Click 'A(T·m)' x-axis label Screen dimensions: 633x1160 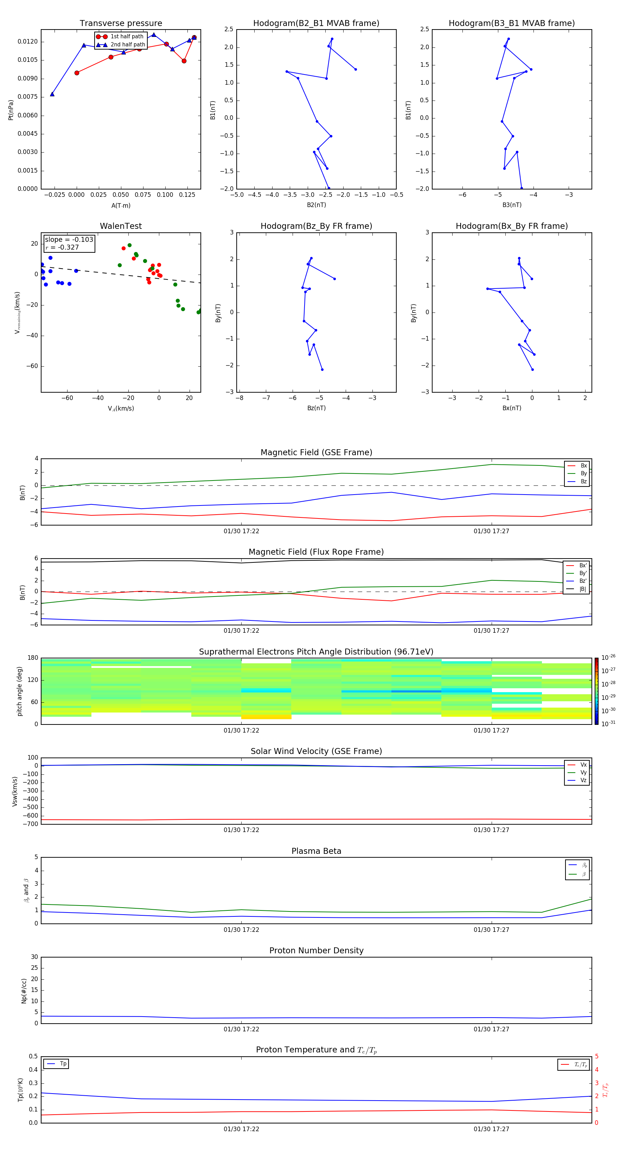121,206
